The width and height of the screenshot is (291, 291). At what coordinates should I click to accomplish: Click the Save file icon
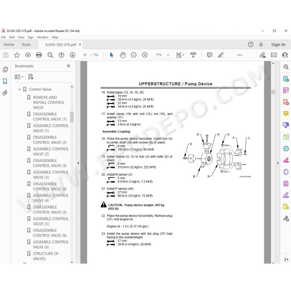(x=6, y=55)
